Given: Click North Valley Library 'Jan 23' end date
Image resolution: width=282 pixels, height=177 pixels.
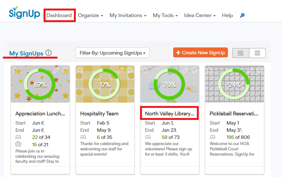Looking at the screenshot, I should (x=169, y=130).
